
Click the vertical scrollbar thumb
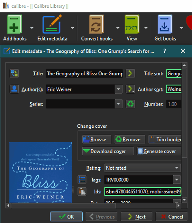(x=184, y=113)
